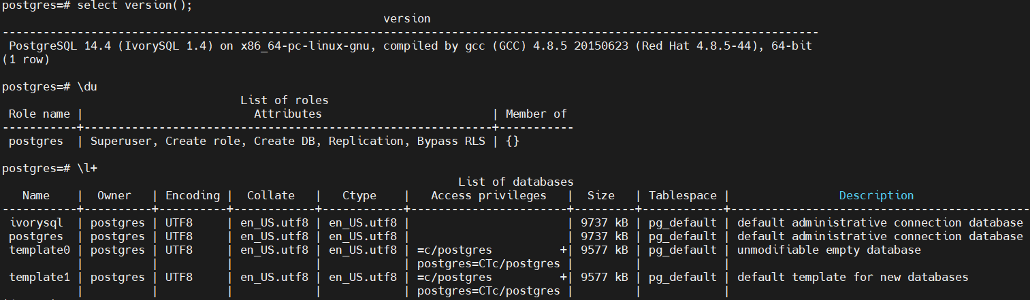Click the blue "Description" column header

[876, 196]
